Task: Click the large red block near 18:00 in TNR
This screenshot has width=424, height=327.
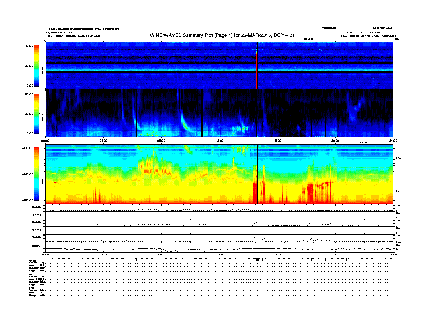Action: point(310,193)
